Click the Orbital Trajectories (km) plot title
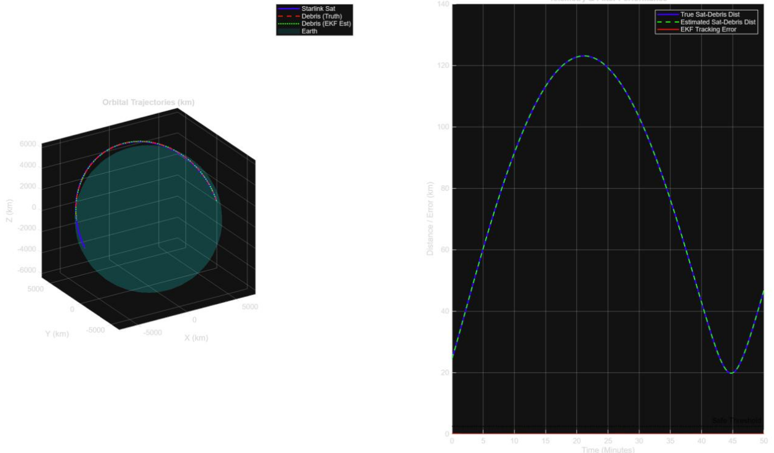The image size is (774, 453). [148, 102]
